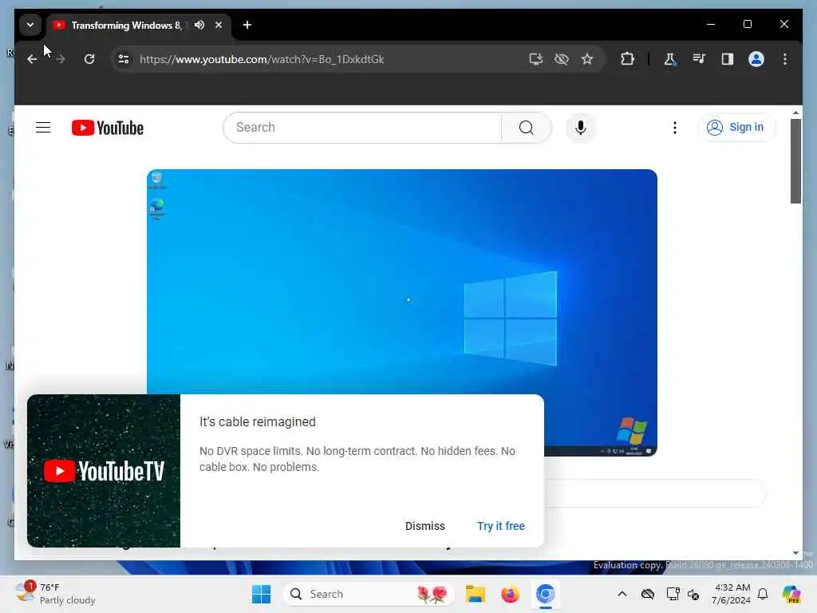The height and width of the screenshot is (613, 817).
Task: Click the taskbar Search box
Action: 369,594
